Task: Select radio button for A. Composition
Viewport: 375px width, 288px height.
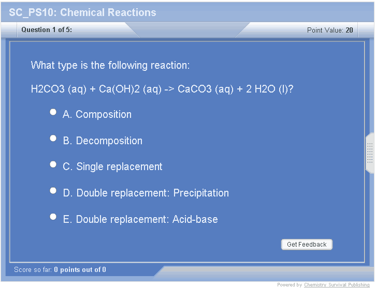Action: pyautogui.click(x=53, y=112)
